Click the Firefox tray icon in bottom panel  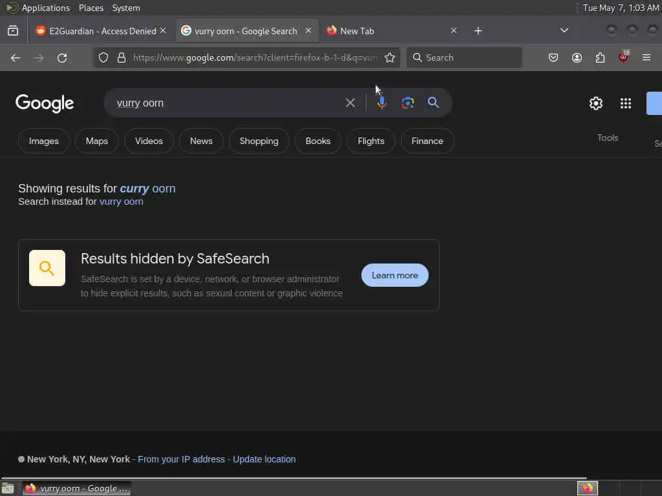tap(587, 488)
